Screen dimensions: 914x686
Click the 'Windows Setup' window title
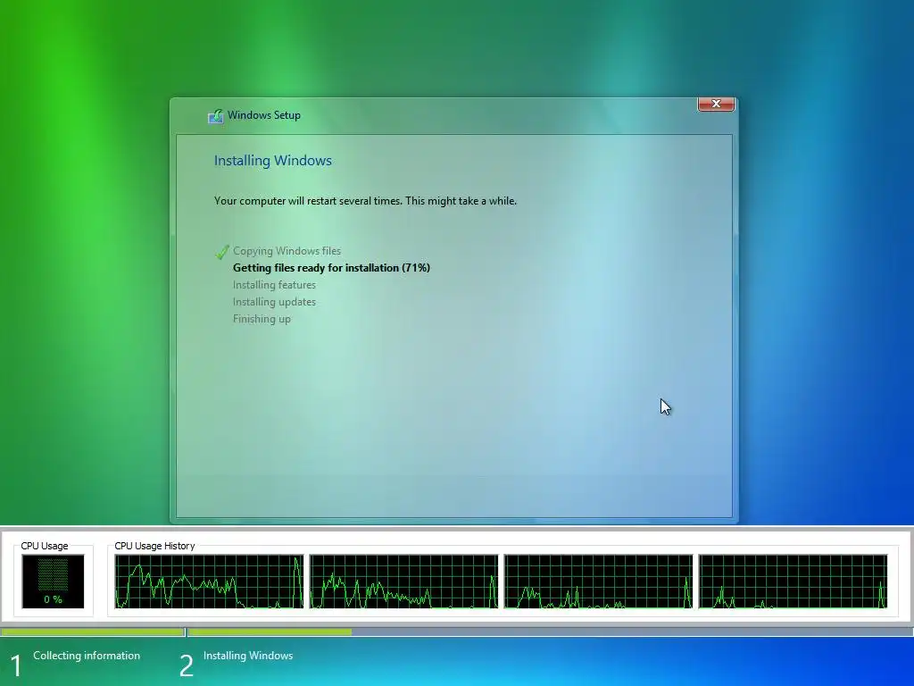click(x=264, y=115)
